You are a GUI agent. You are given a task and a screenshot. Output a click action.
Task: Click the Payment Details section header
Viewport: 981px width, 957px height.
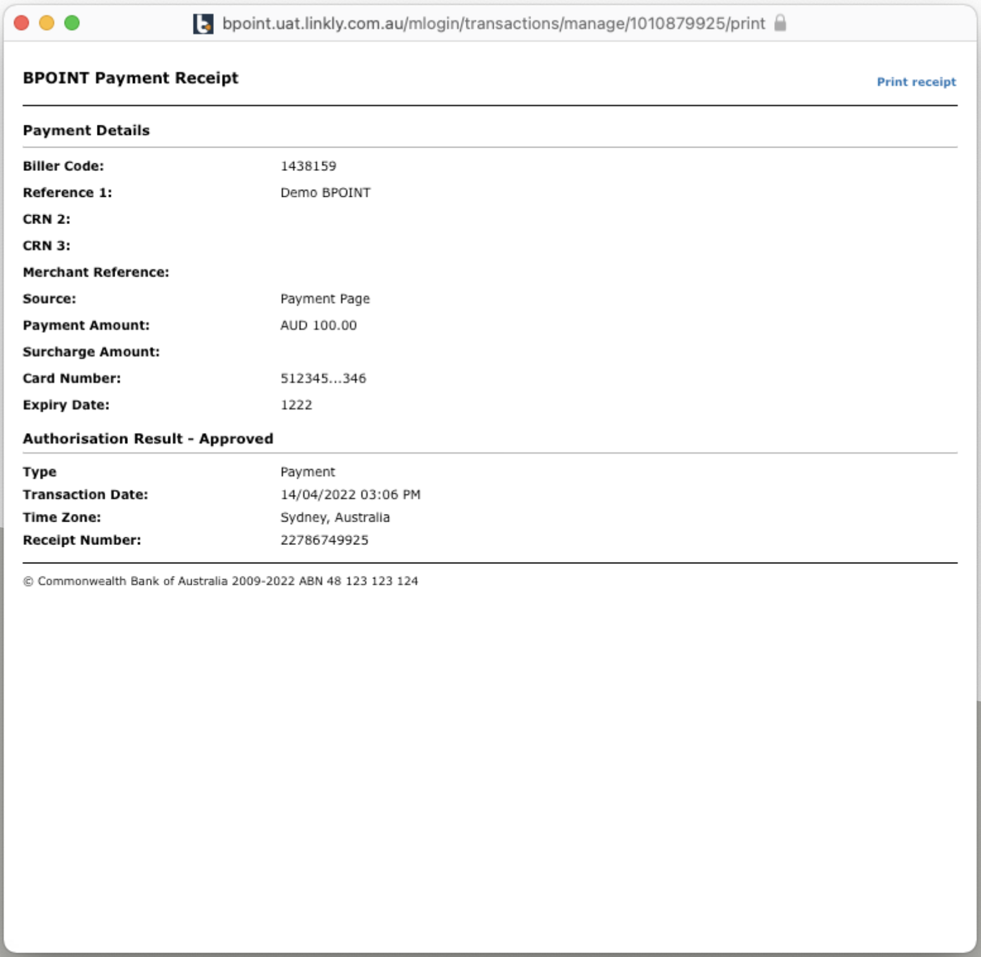pos(85,130)
